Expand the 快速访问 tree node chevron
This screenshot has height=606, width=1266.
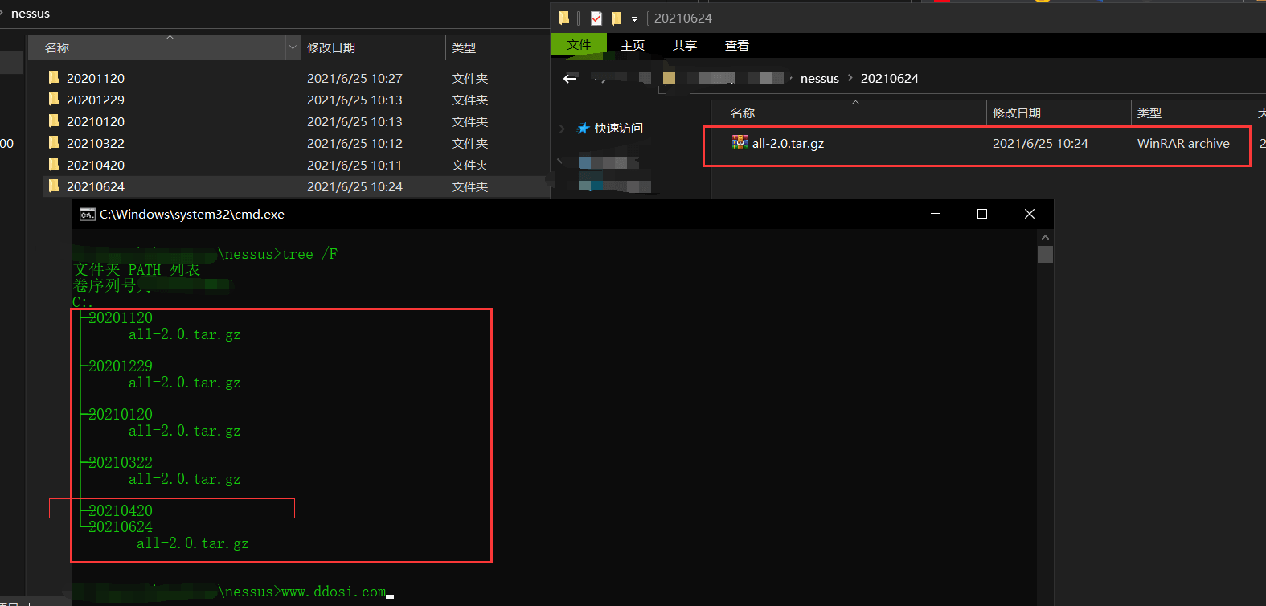click(562, 129)
